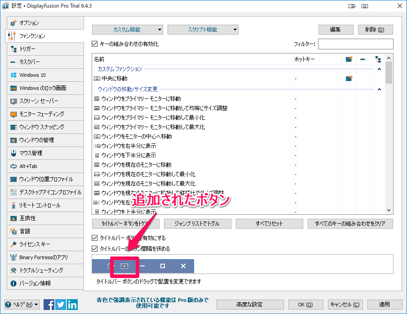Click the list scroll up arrow
This screenshot has height=314, width=407.
click(389, 58)
